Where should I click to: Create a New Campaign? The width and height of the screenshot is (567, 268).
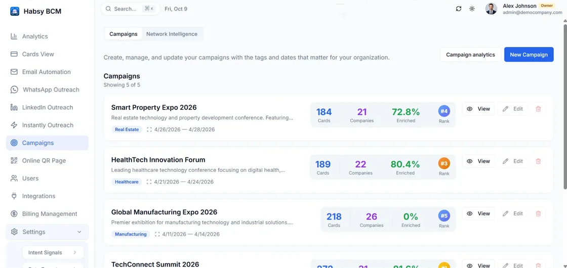point(529,55)
